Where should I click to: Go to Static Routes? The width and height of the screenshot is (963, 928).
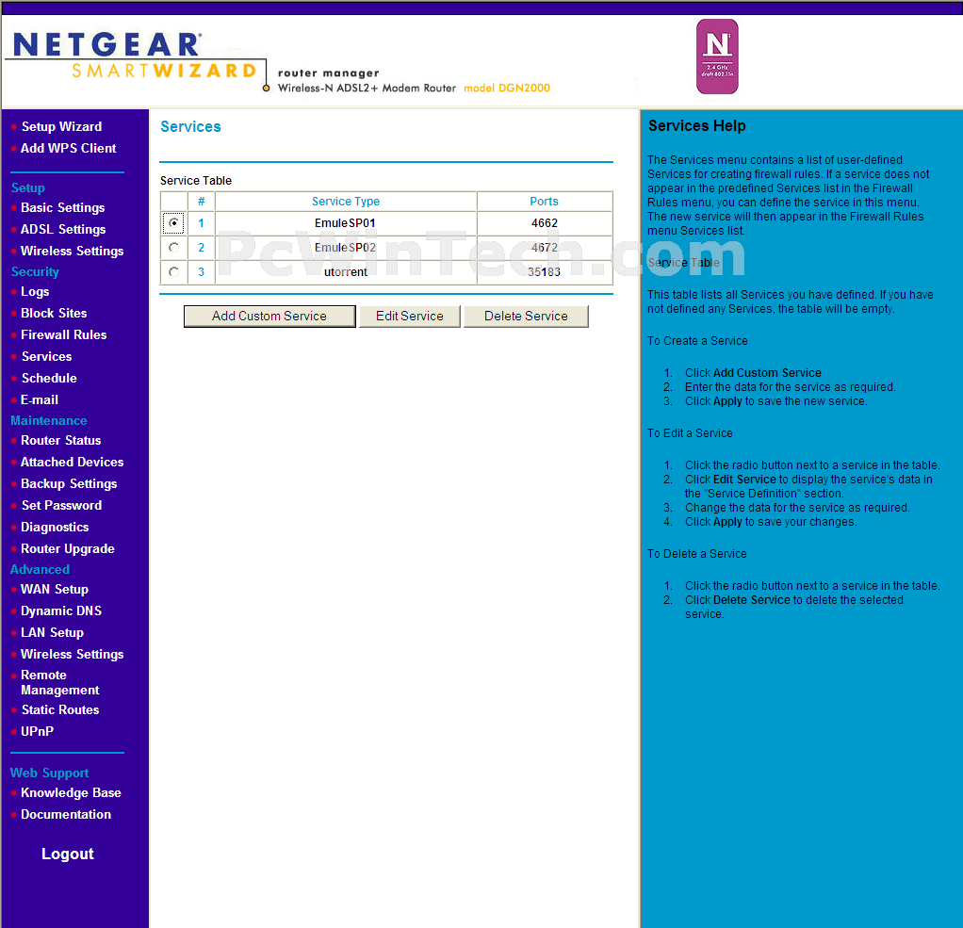tap(60, 709)
